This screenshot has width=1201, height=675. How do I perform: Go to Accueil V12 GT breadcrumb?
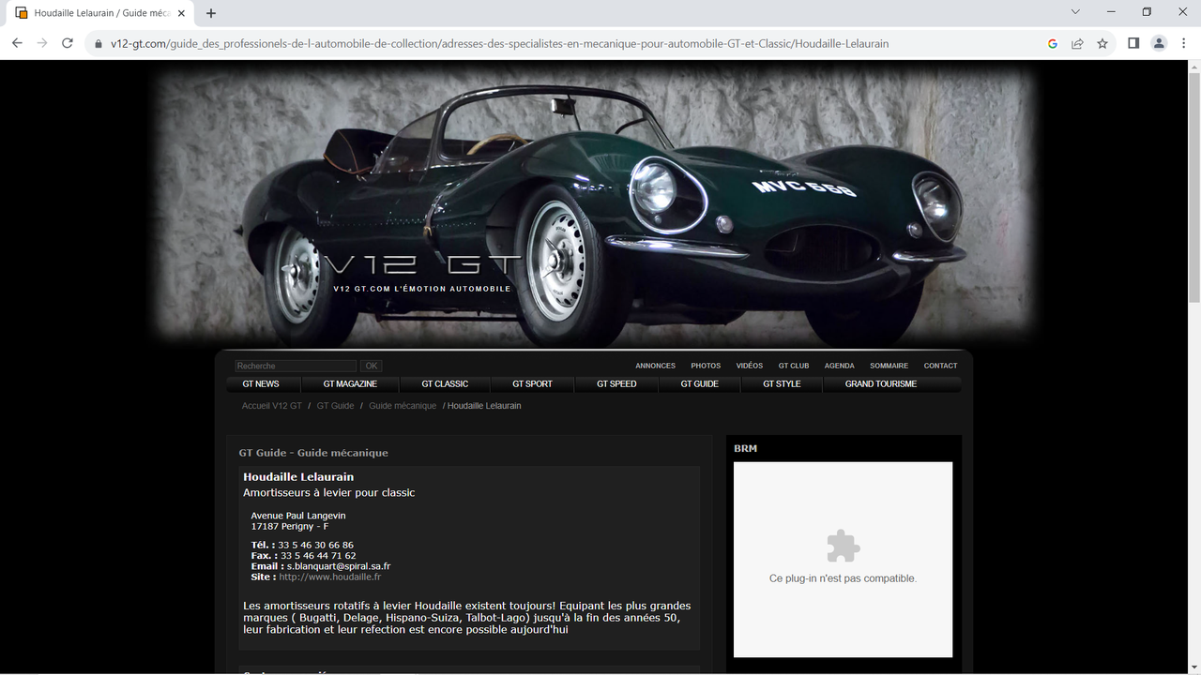272,406
